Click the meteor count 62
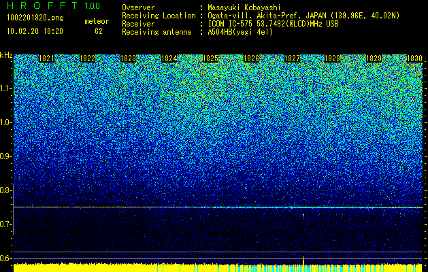428x272 pixels. (99, 31)
